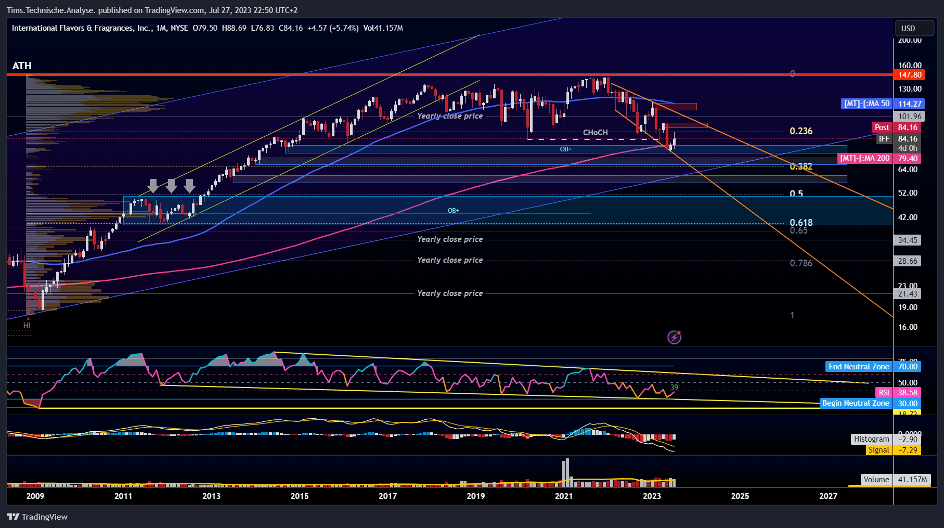This screenshot has height=528, width=944.
Task: Click the 160.00 price scale value
Action: point(910,66)
